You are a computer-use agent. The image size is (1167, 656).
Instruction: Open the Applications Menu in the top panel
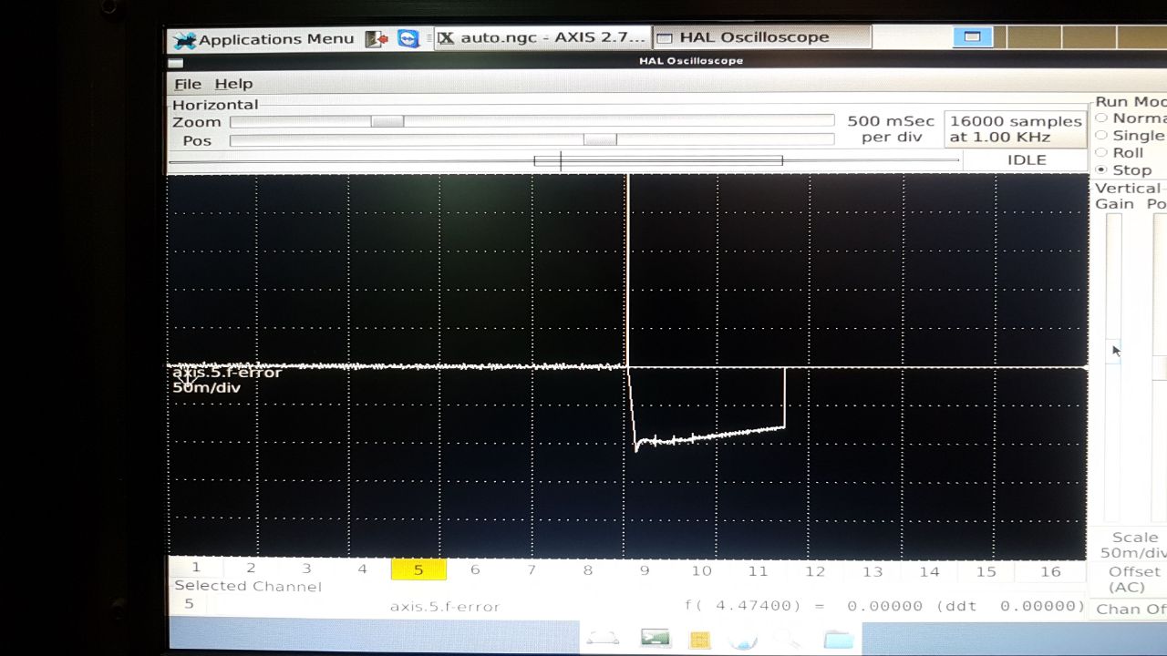(264, 39)
